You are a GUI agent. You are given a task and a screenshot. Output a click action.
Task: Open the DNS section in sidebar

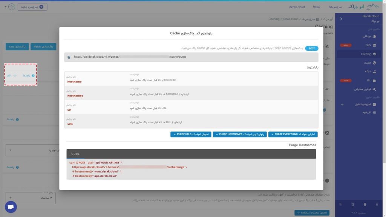point(371,45)
